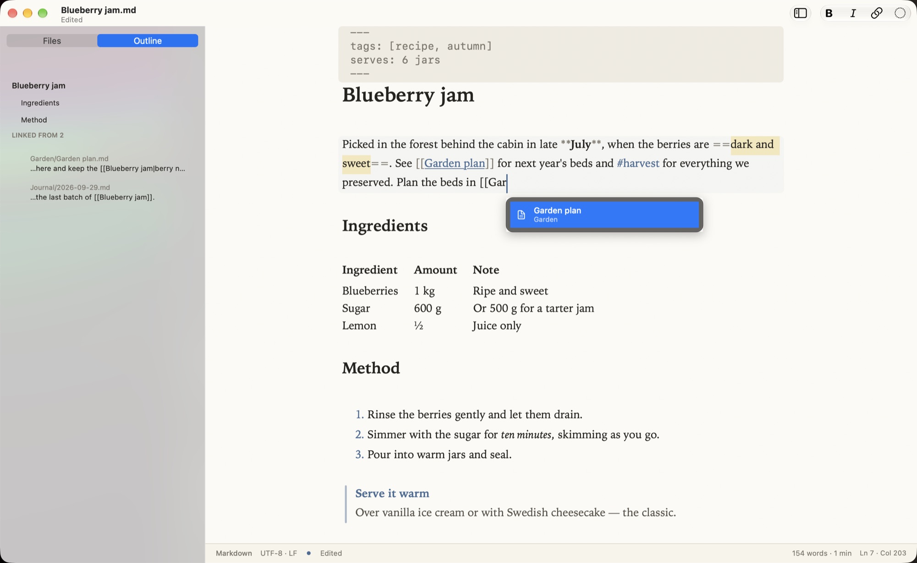Screen dimensions: 917x563
Task: Click the blue edited dot in status bar
Action: click(x=309, y=553)
